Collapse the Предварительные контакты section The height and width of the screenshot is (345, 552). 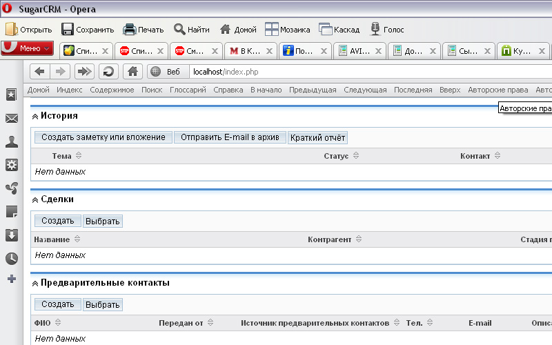click(35, 284)
